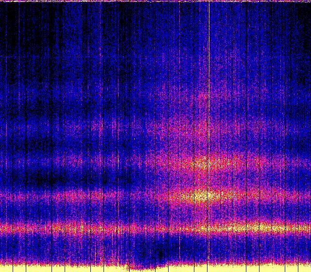Screen dimensions: 311x272
Task: Click the bottom-right corner of the yellow strip
Action: coord(309,269)
